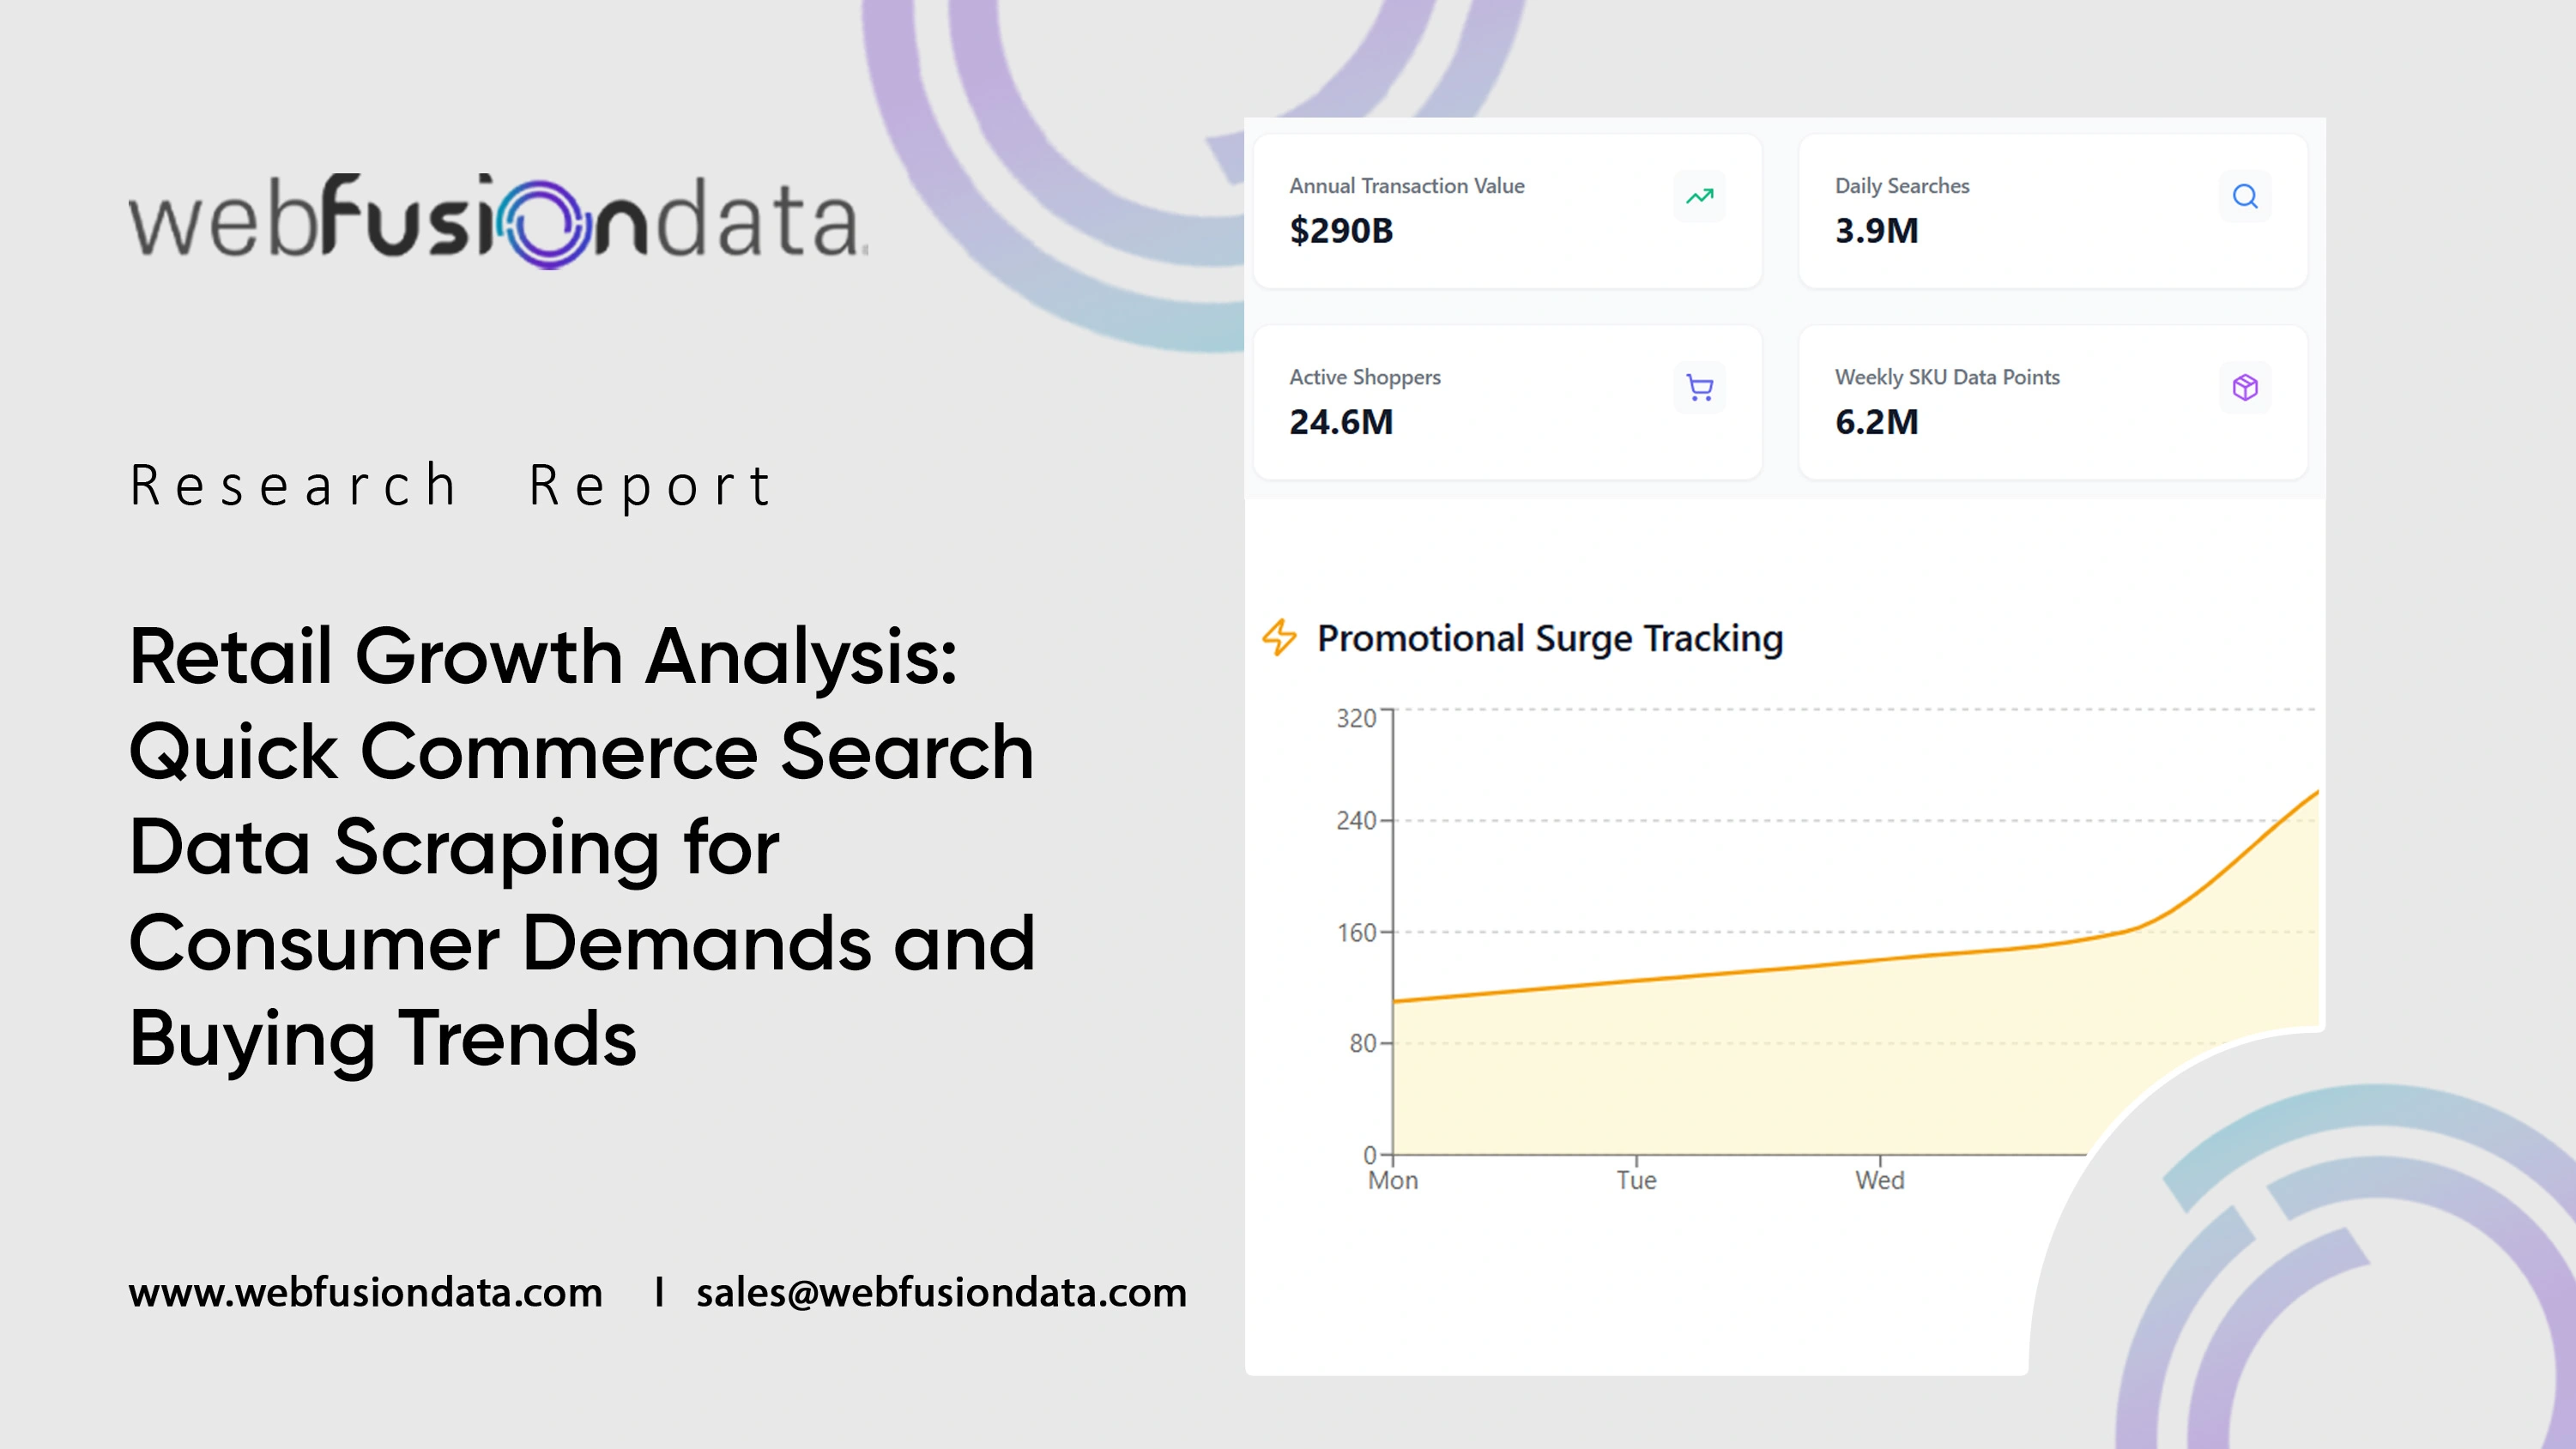Click the sales@webfusiondata.com email address

pos(942,1292)
